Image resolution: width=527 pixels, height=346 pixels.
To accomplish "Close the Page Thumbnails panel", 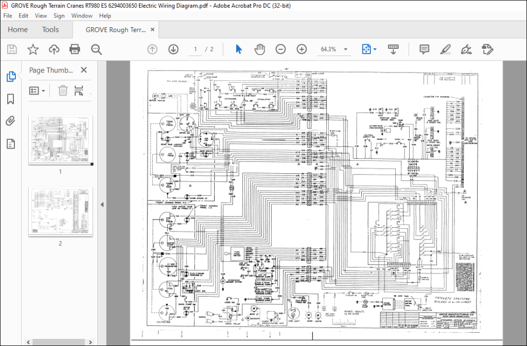I will point(84,70).
